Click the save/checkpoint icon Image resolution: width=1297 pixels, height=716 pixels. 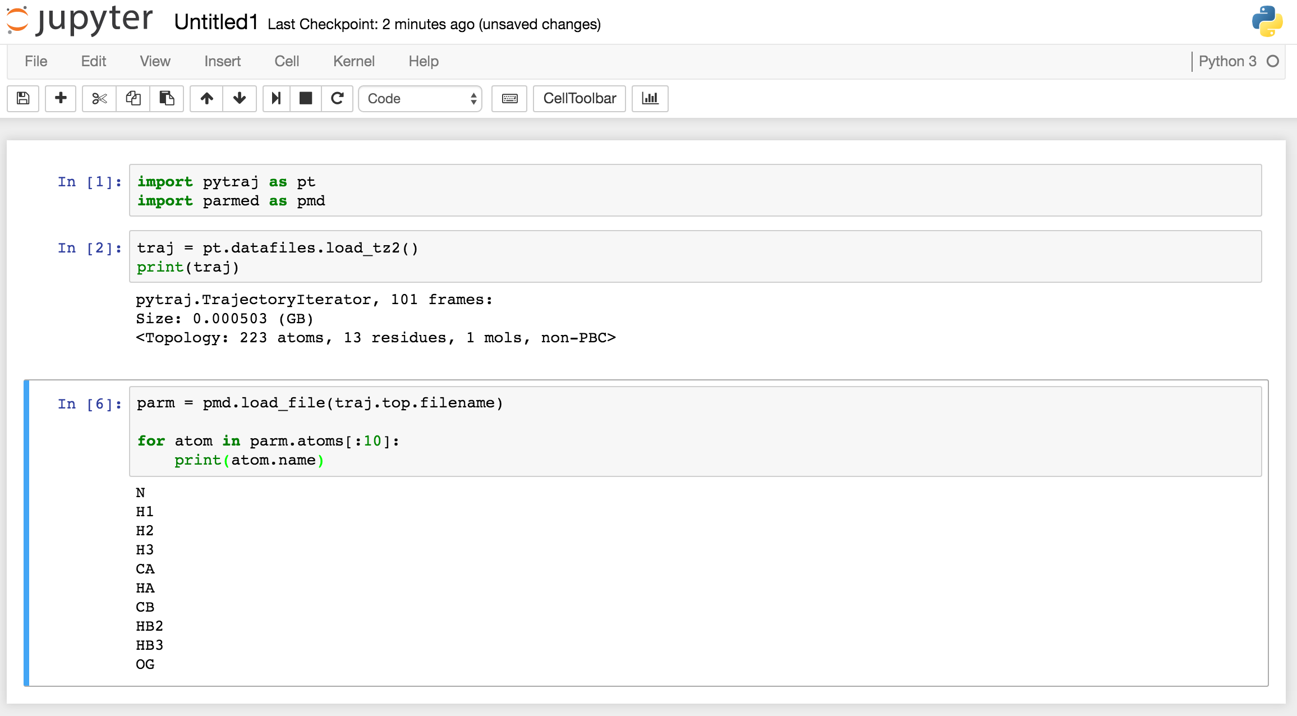22,98
